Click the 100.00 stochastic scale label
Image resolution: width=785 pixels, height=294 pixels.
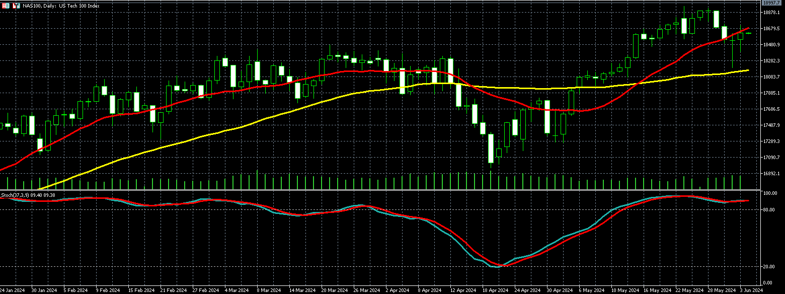(x=770, y=194)
